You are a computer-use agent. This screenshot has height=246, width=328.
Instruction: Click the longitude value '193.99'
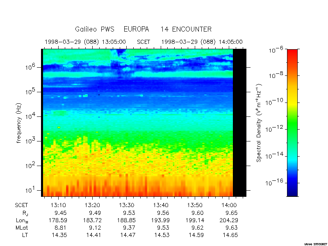[161, 220]
